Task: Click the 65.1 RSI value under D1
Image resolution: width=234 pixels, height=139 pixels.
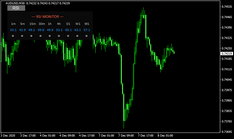Action: (x=68, y=30)
